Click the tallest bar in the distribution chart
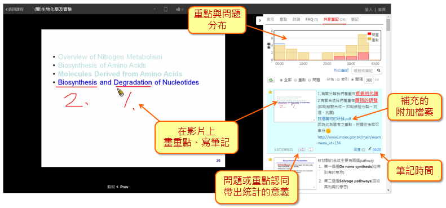 click(363, 47)
